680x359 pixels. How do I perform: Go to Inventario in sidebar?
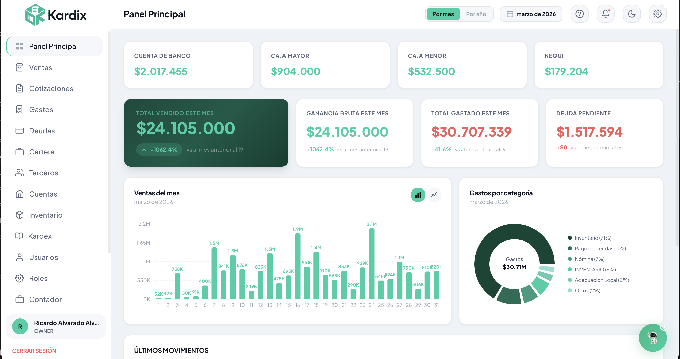tap(55, 215)
